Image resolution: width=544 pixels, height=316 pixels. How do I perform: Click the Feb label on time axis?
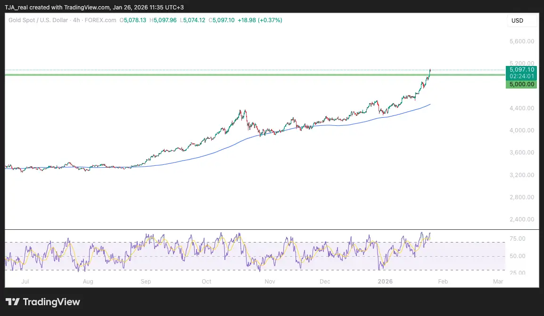click(443, 282)
